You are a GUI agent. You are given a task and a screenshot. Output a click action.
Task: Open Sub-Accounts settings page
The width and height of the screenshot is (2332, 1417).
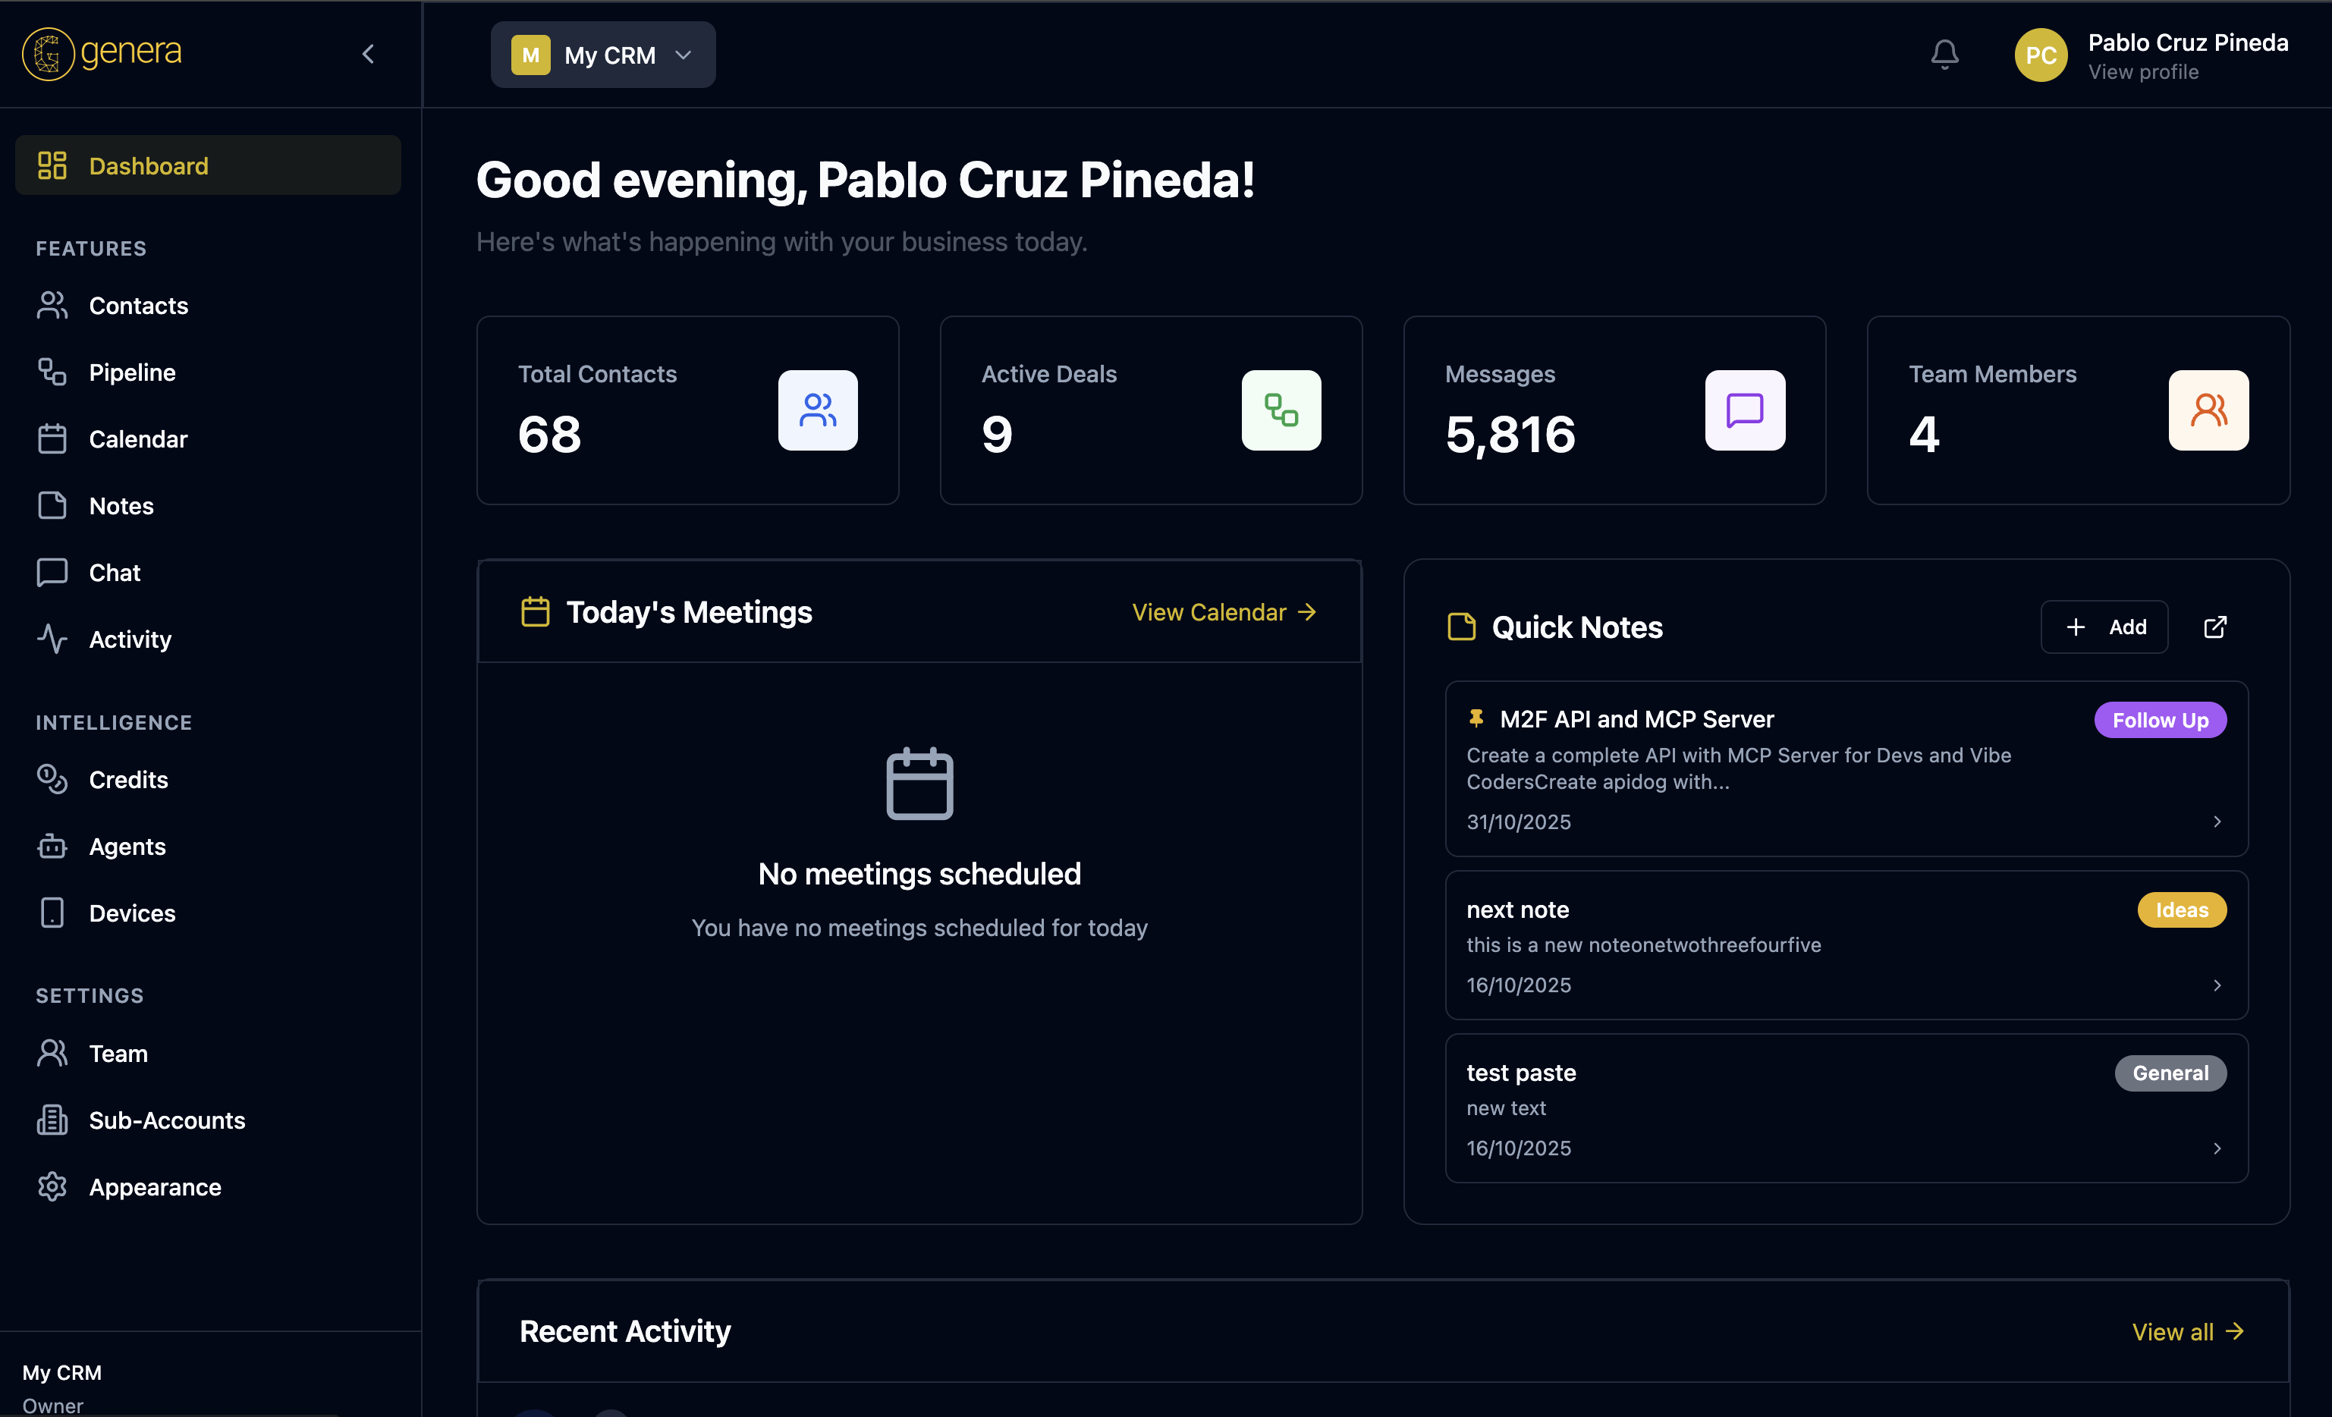click(x=167, y=1120)
